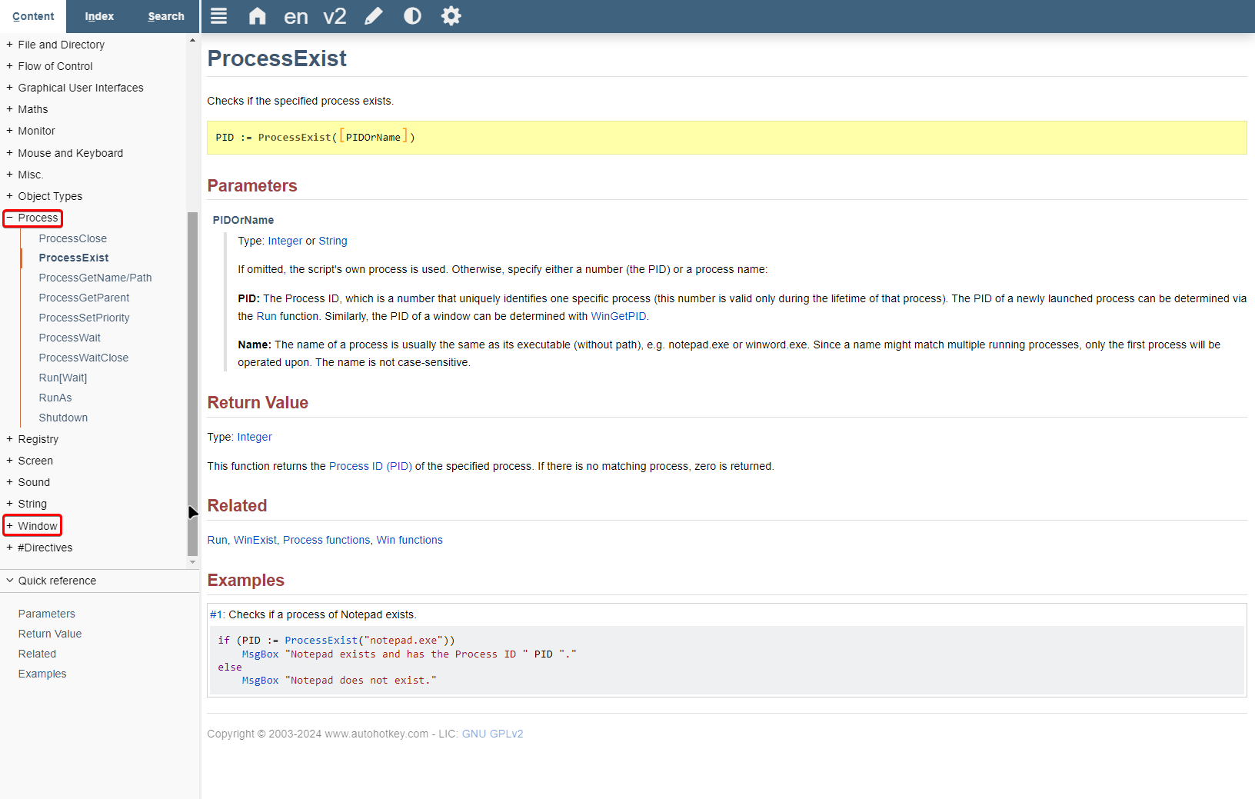Switch to the Content tab
Viewport: 1255px width, 799px height.
[33, 16]
